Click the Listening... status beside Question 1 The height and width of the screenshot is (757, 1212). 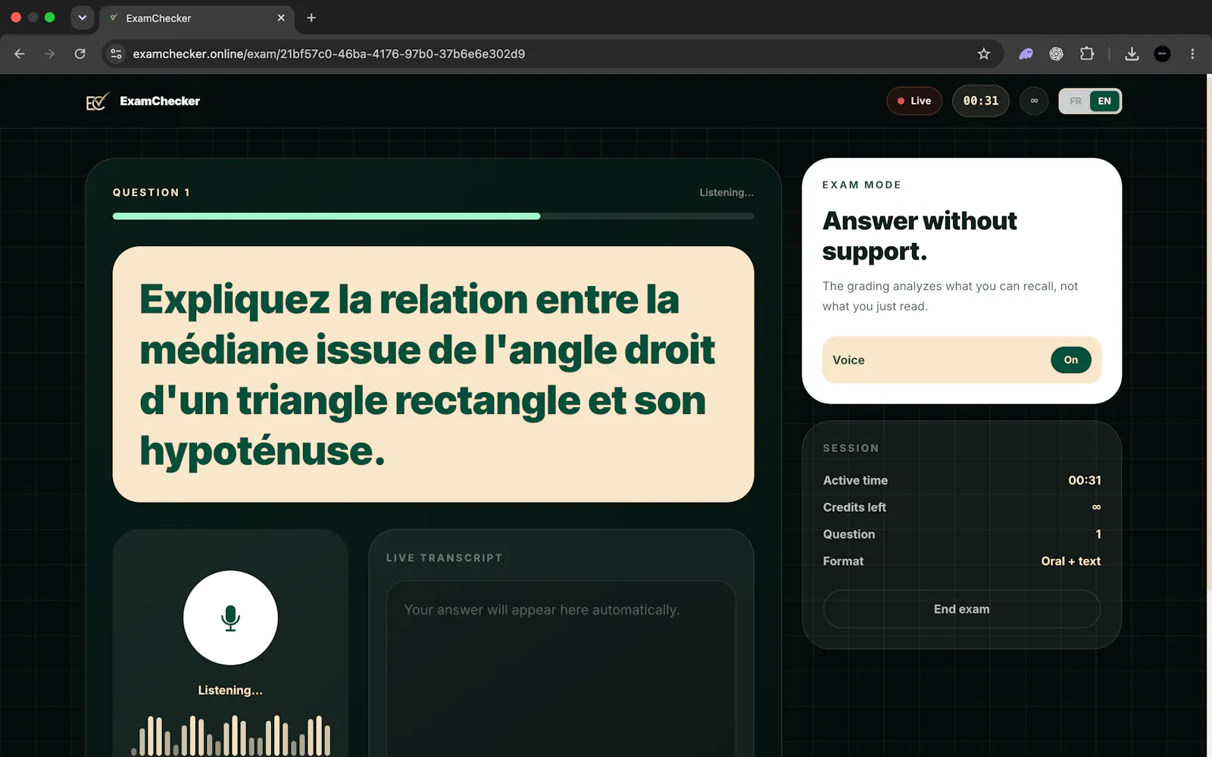click(x=726, y=193)
